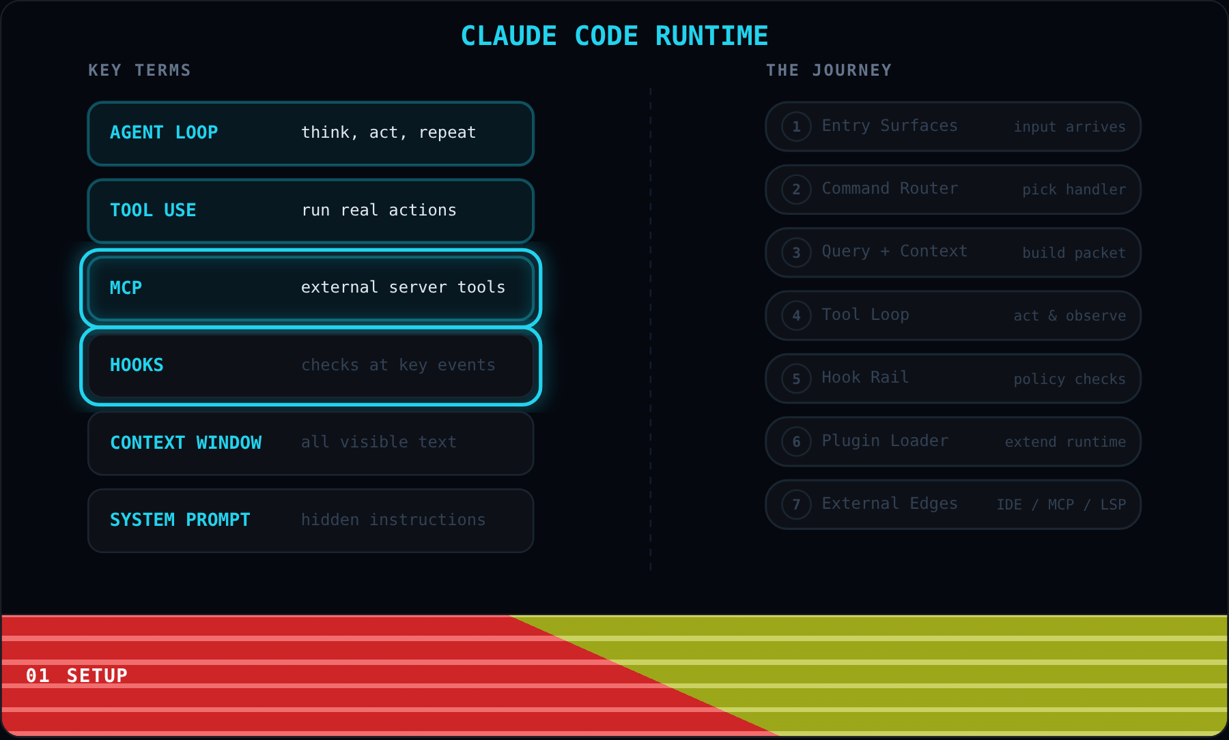Click the number 2 circle icon
1229x740 pixels.
pos(796,190)
